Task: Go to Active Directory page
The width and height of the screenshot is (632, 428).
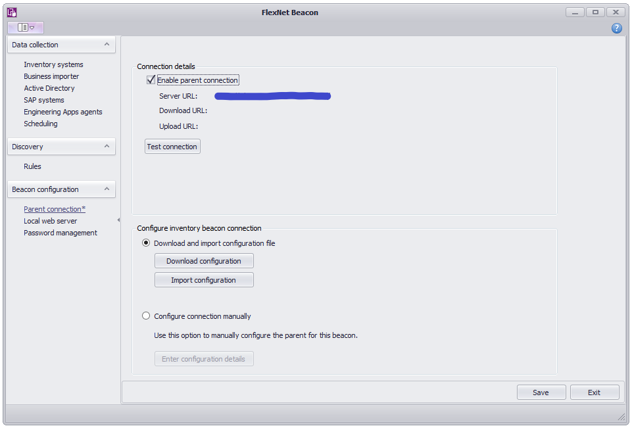Action: tap(49, 88)
